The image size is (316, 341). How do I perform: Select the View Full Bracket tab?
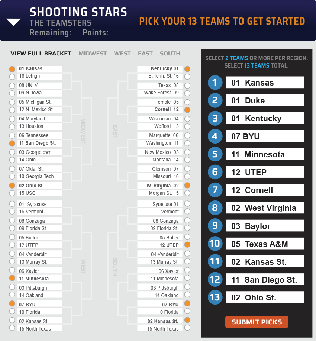[41, 54]
